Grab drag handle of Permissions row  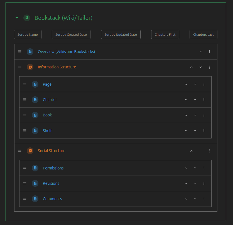click(x=25, y=168)
